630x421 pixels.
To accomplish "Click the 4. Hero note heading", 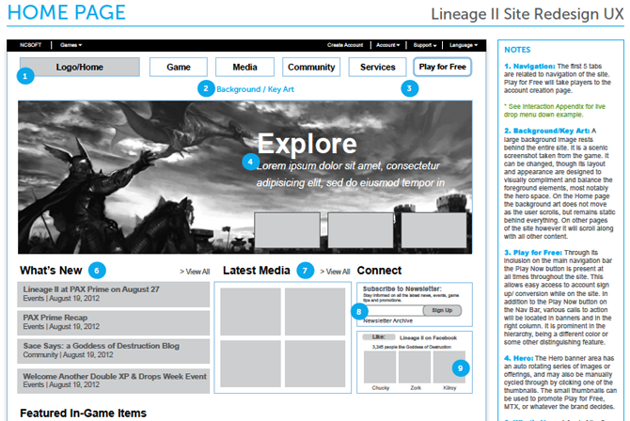I will (519, 358).
